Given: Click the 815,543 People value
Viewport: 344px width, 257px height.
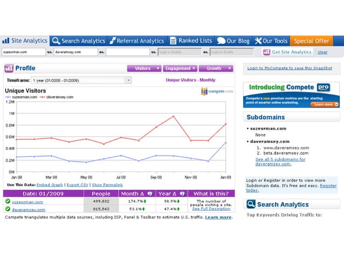Looking at the screenshot, I should [x=101, y=209].
